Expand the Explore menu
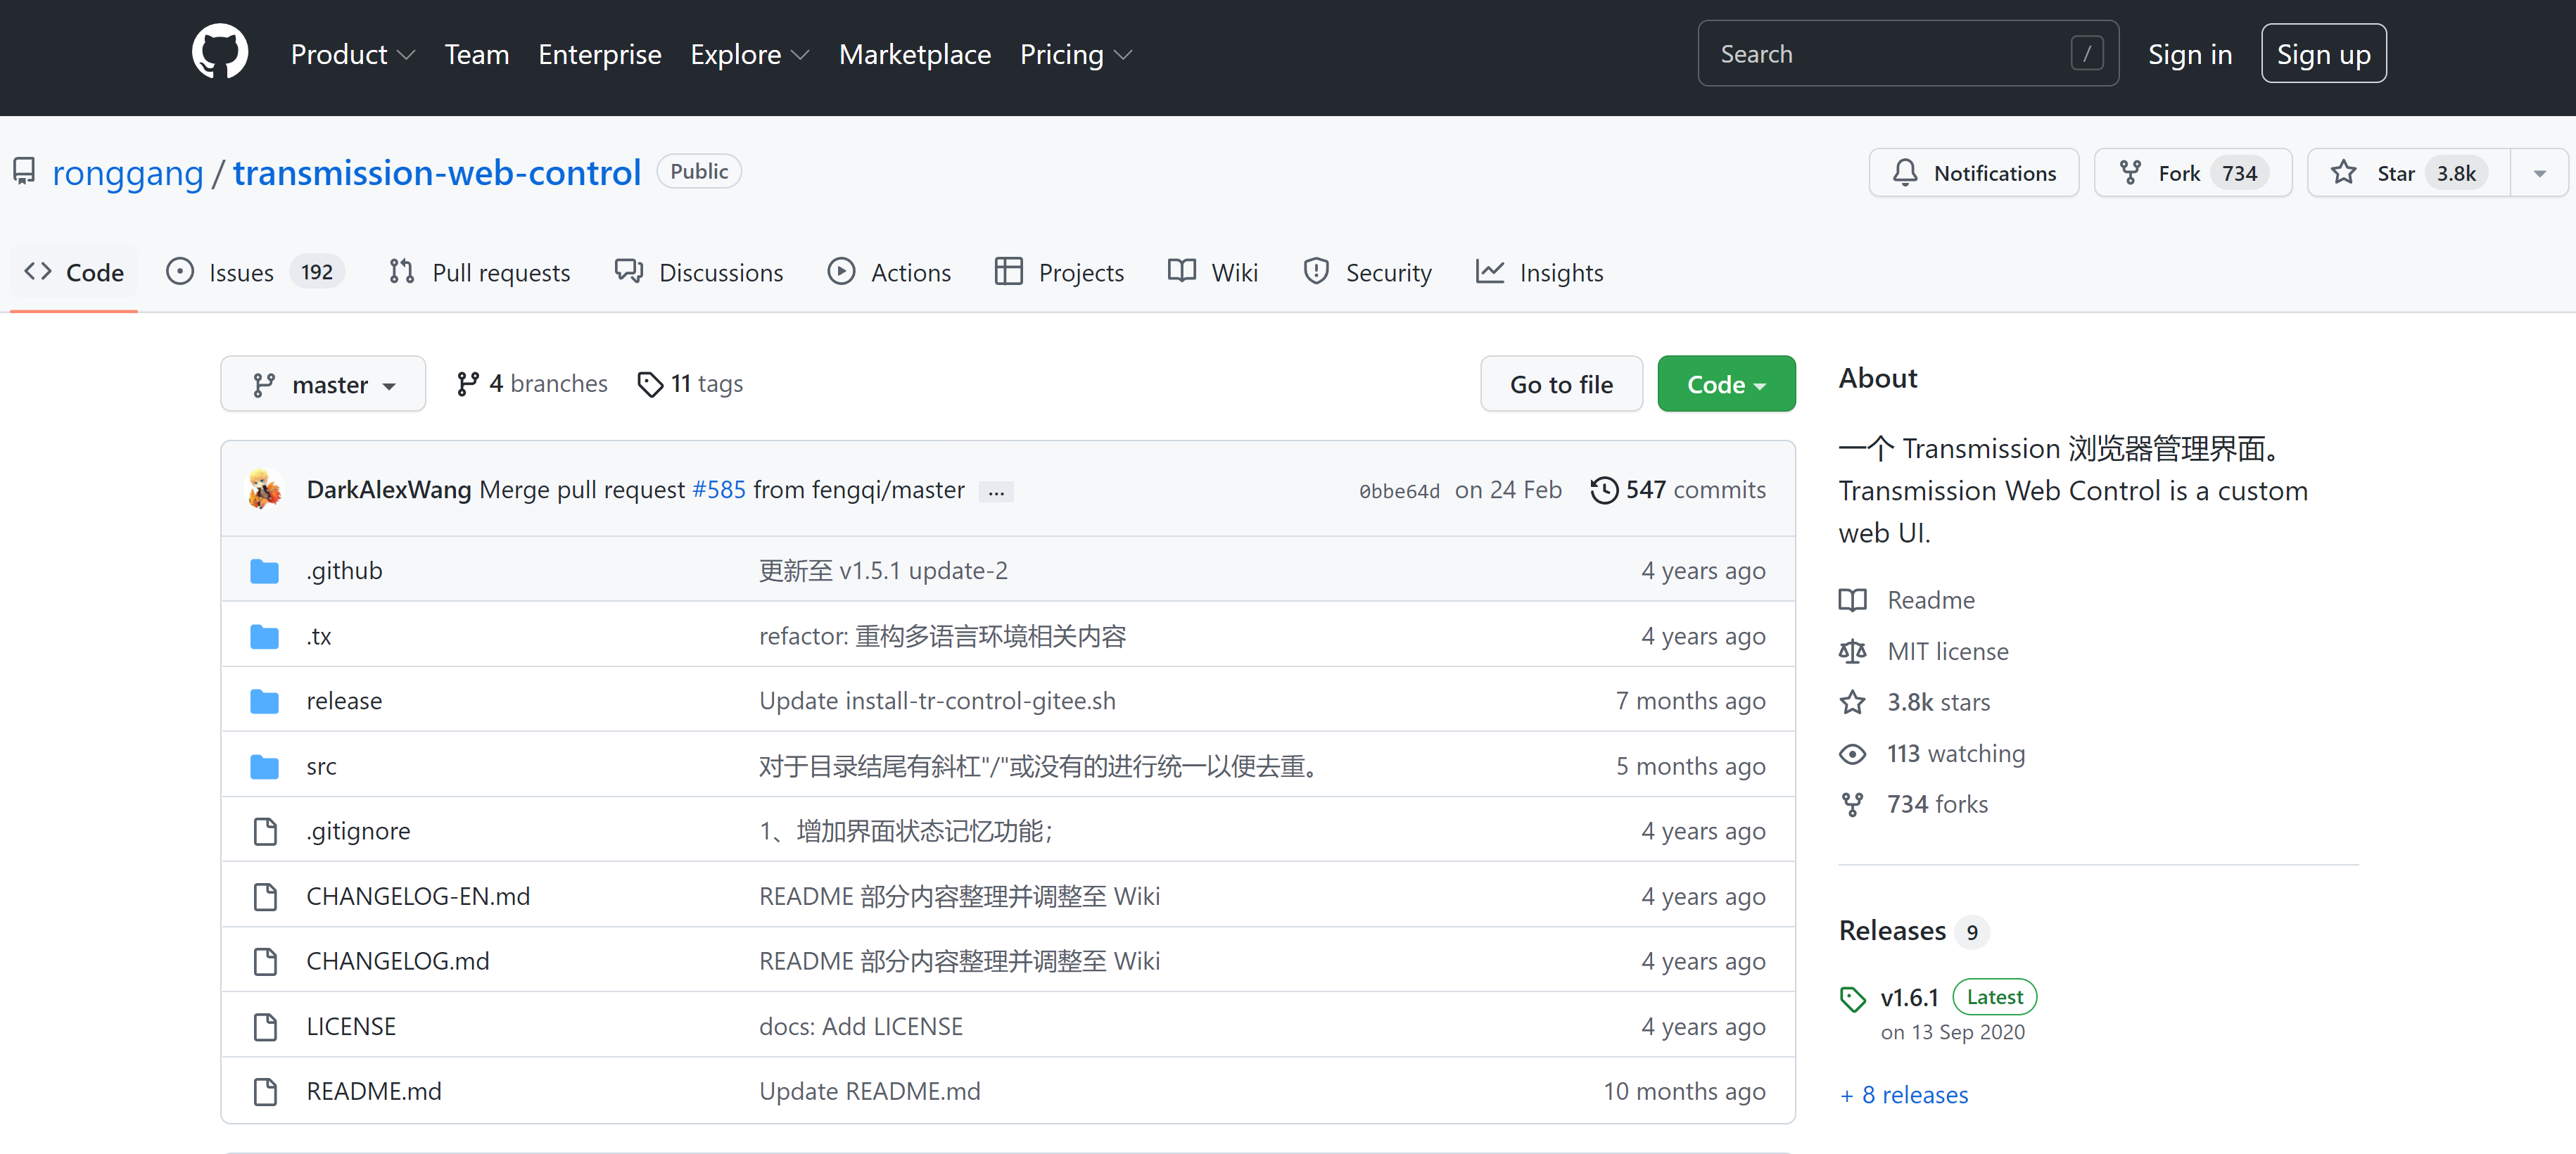The width and height of the screenshot is (2576, 1154). (x=750, y=54)
